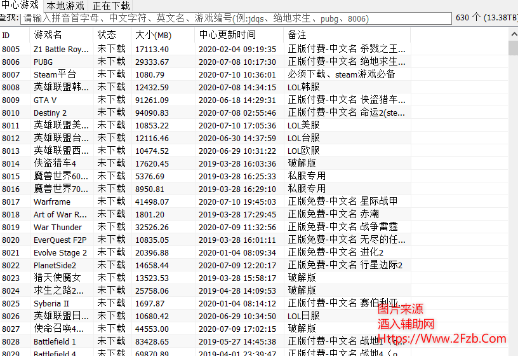Click update time 2020-07-10 19:45:03
This screenshot has height=356, width=518.
pos(237,202)
